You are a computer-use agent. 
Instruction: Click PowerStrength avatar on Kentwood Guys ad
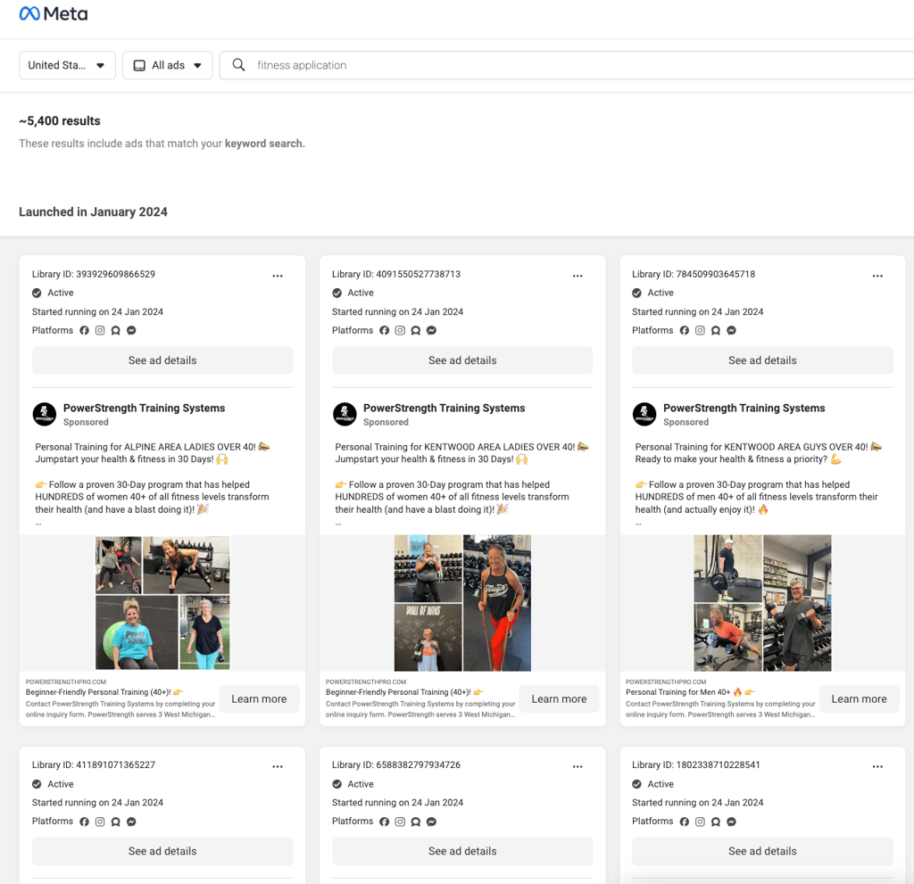coord(644,414)
